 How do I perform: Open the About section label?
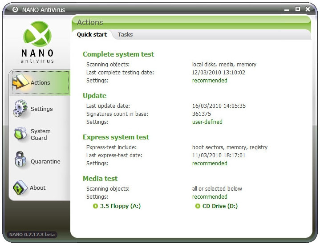click(x=38, y=188)
